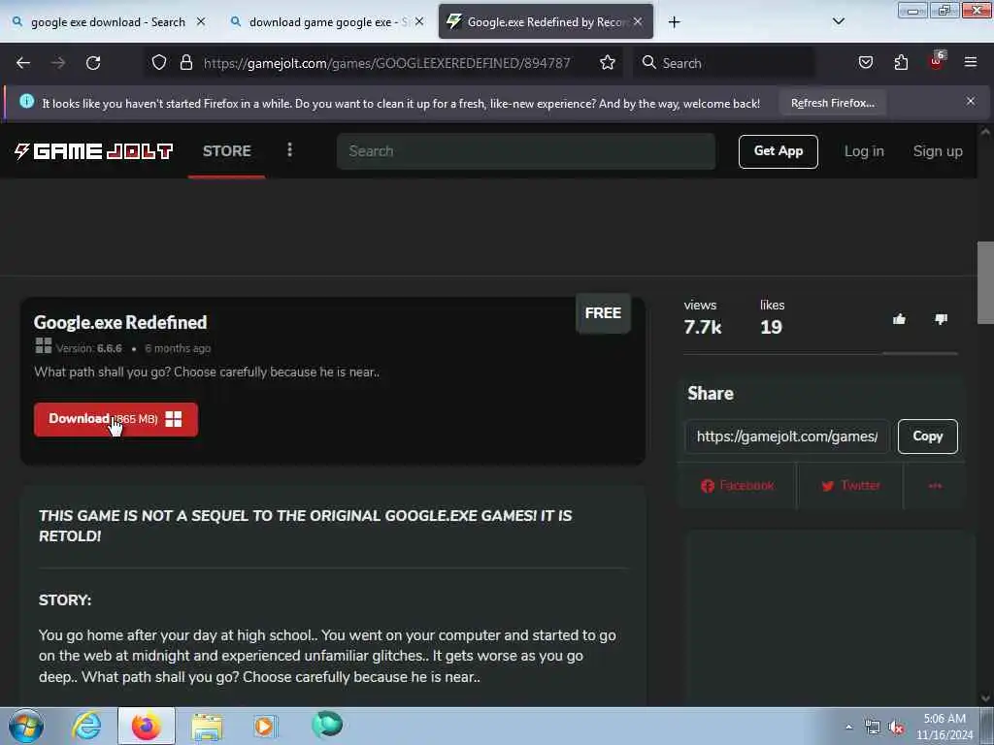994x745 pixels.
Task: Click the Get App button
Action: [778, 151]
